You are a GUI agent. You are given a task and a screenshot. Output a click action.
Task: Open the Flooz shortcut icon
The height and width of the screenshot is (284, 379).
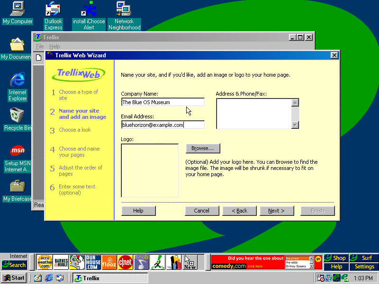[109, 262]
